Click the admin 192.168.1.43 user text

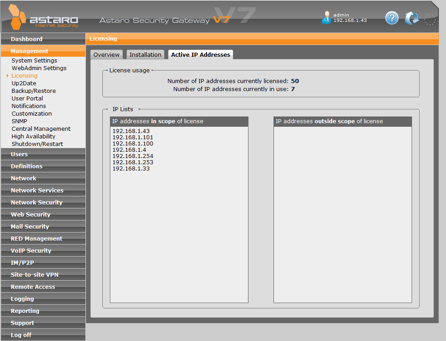click(x=350, y=17)
